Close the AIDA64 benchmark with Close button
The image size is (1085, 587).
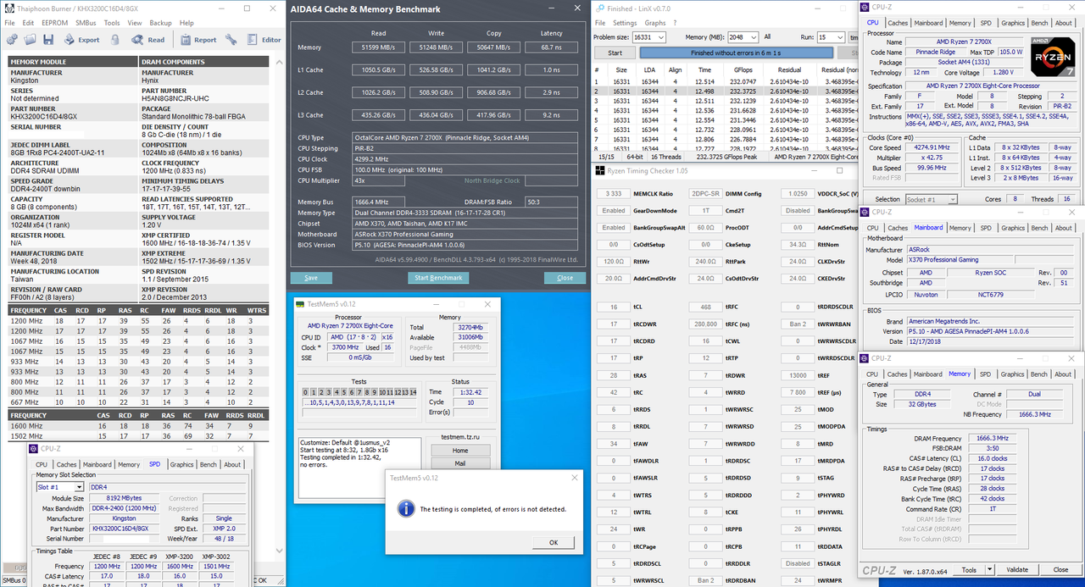click(565, 278)
